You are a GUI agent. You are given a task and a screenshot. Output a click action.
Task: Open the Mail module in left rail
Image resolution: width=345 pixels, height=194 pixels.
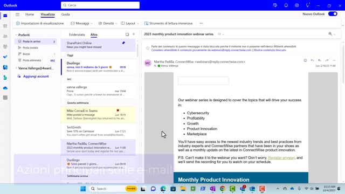tap(5, 16)
